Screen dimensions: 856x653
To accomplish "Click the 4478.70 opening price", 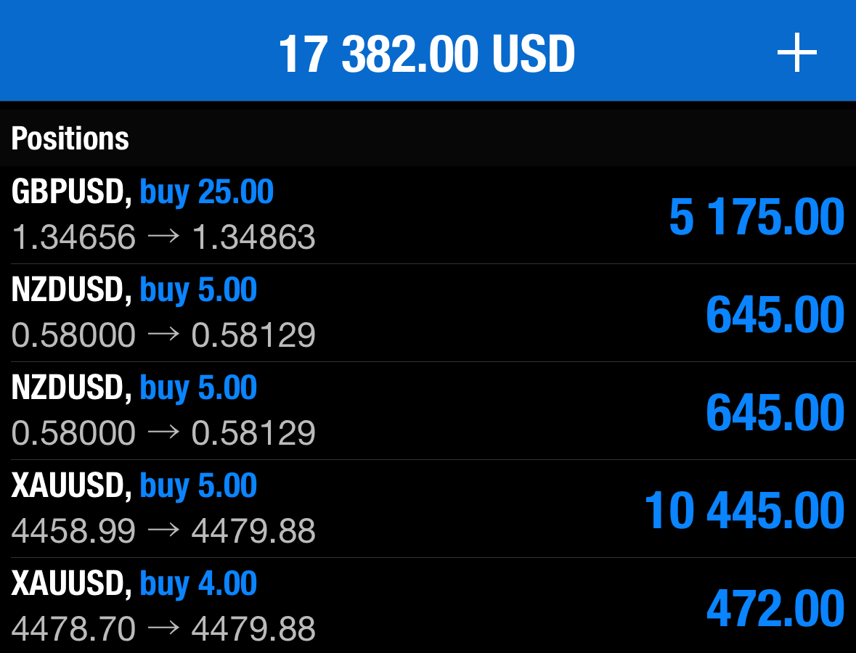I will click(x=73, y=629).
